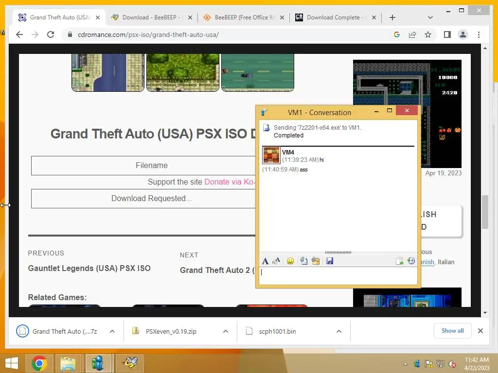Open the Chrome profile avatar menu
The image size is (498, 373).
click(x=463, y=34)
